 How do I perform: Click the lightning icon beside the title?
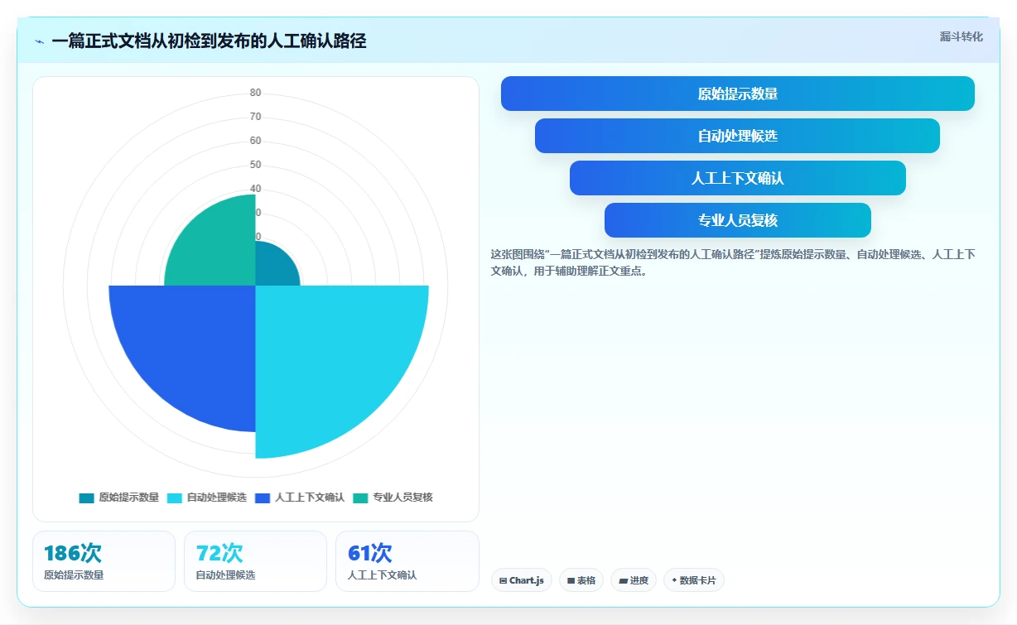pyautogui.click(x=40, y=41)
